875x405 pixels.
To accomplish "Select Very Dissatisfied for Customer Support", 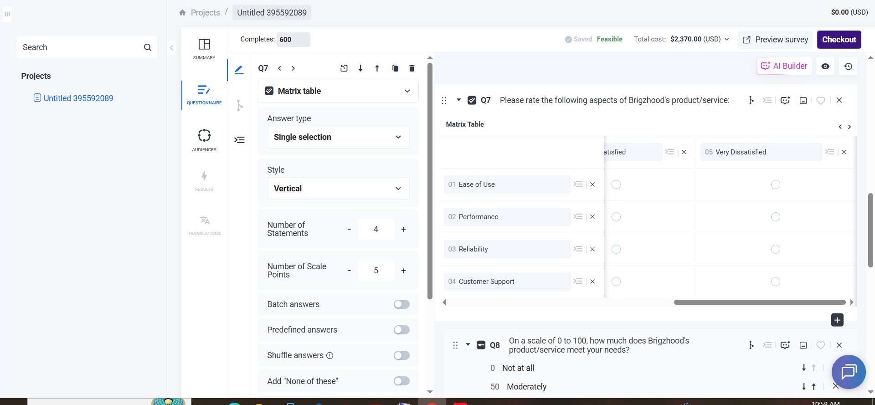I will point(776,282).
